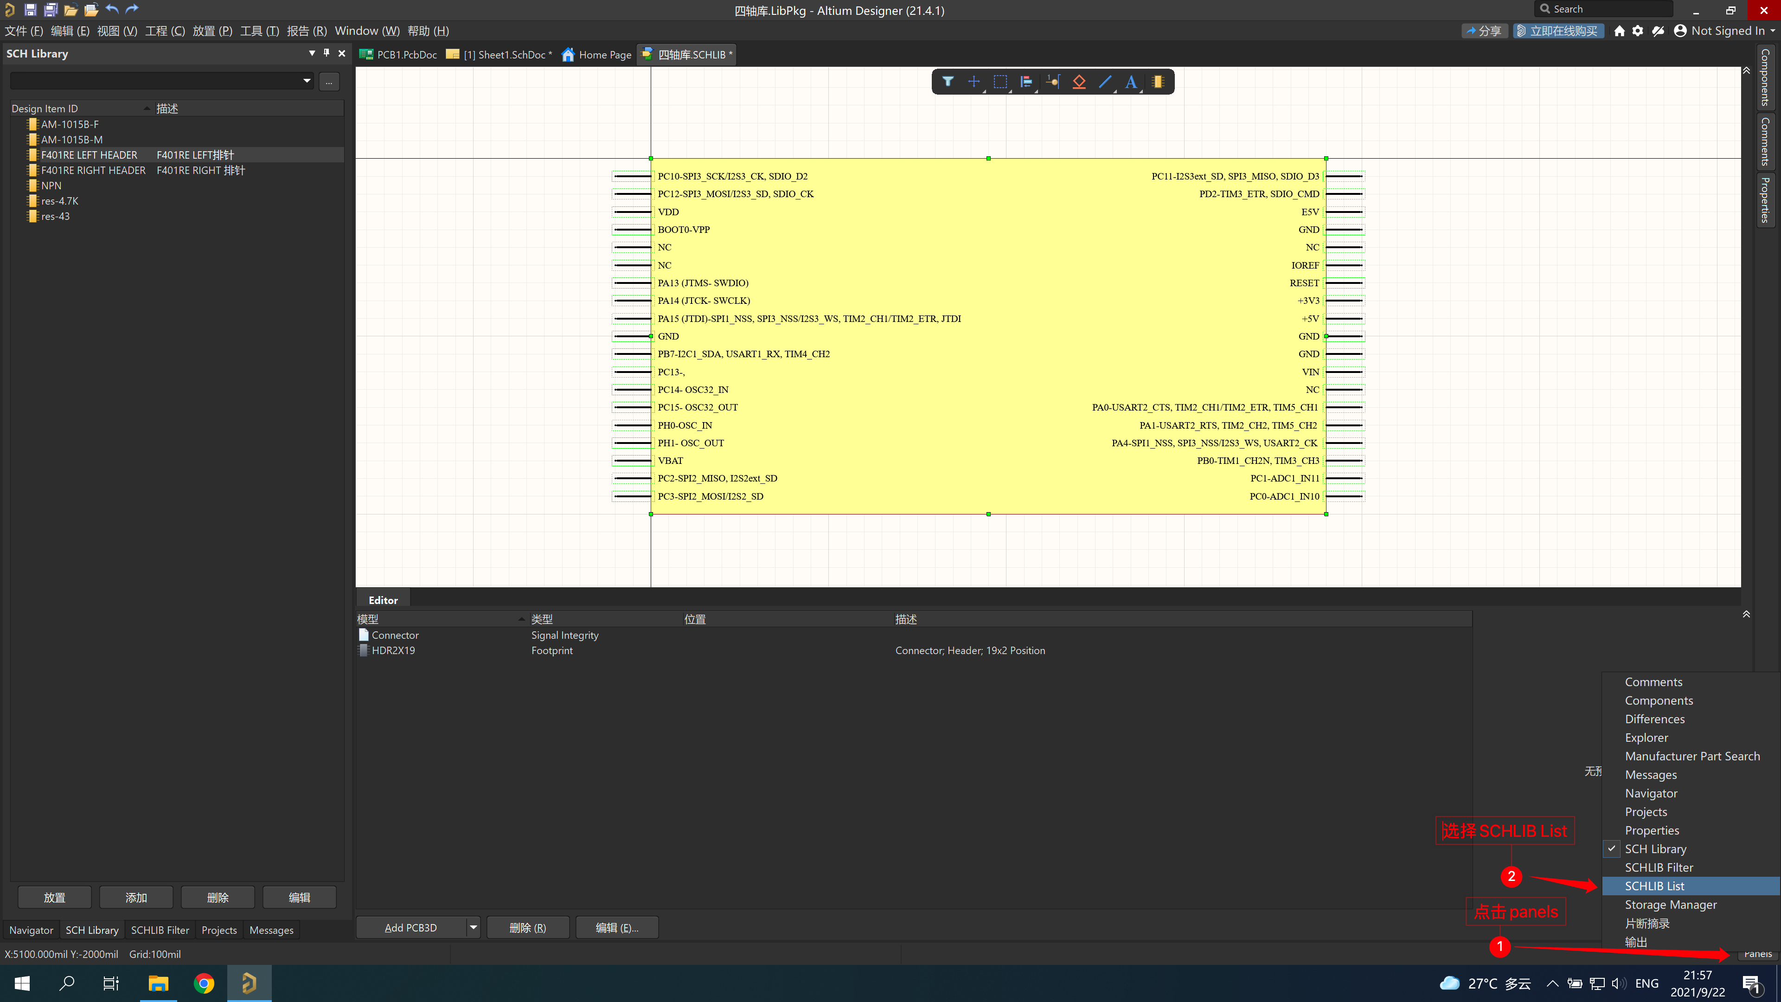1781x1002 pixels.
Task: Select the HDR2X19 footprint model row
Action: (913, 650)
